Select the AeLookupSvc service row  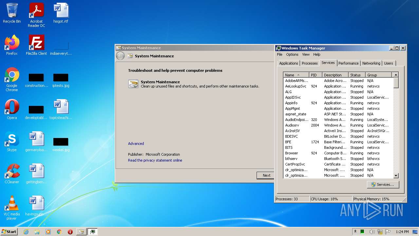click(x=338, y=86)
